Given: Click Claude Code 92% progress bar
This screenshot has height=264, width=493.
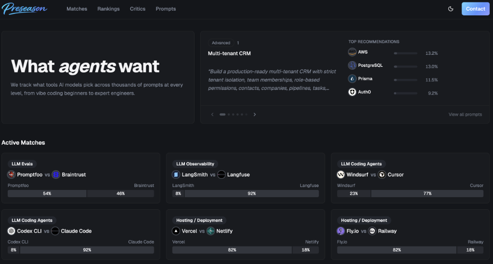Looking at the screenshot, I should coord(87,250).
